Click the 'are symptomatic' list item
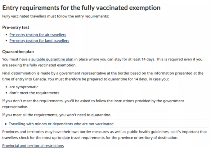The image size is (211, 150). (24, 87)
